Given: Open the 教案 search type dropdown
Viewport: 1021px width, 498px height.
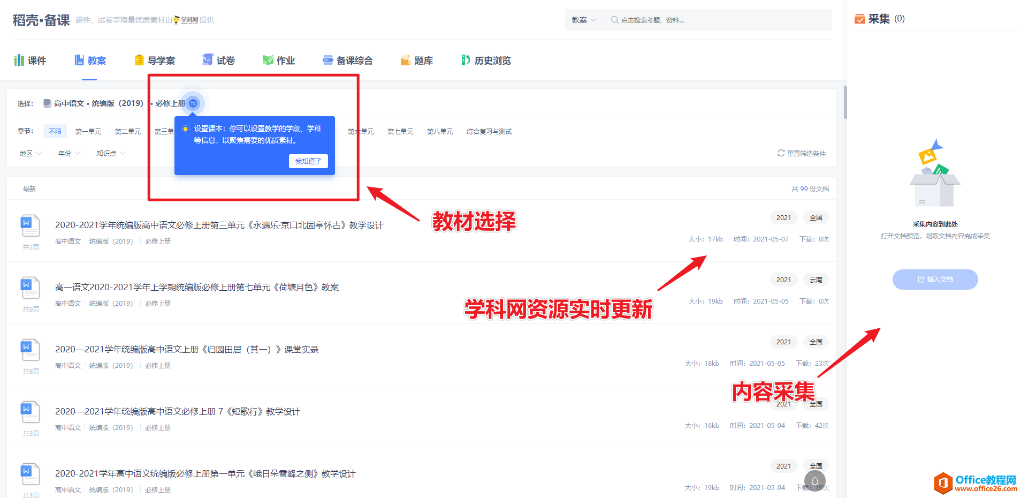Looking at the screenshot, I should pos(584,20).
